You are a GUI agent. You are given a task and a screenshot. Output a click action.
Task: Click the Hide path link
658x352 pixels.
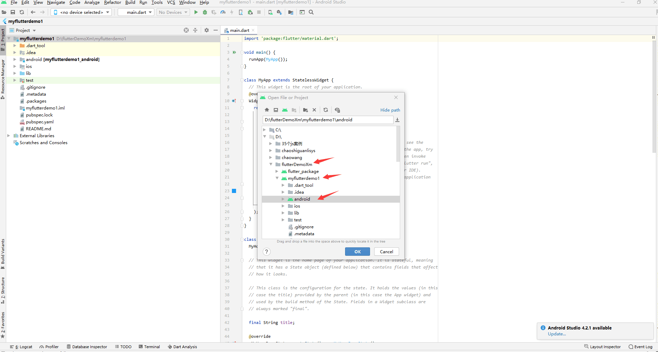[x=390, y=110]
